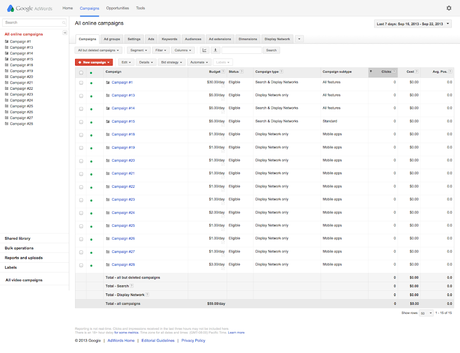
Task: Open the Opportunities menu item
Action: pyautogui.click(x=118, y=8)
